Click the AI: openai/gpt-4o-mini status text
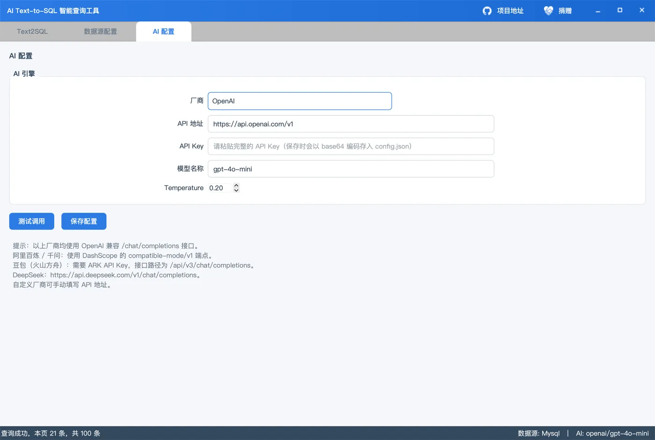This screenshot has width=655, height=440. pyautogui.click(x=612, y=433)
